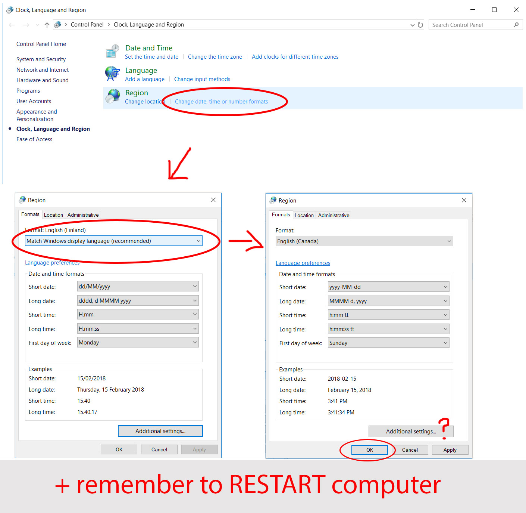
Task: Cancel the English (Canada) Region dialog
Action: [410, 450]
